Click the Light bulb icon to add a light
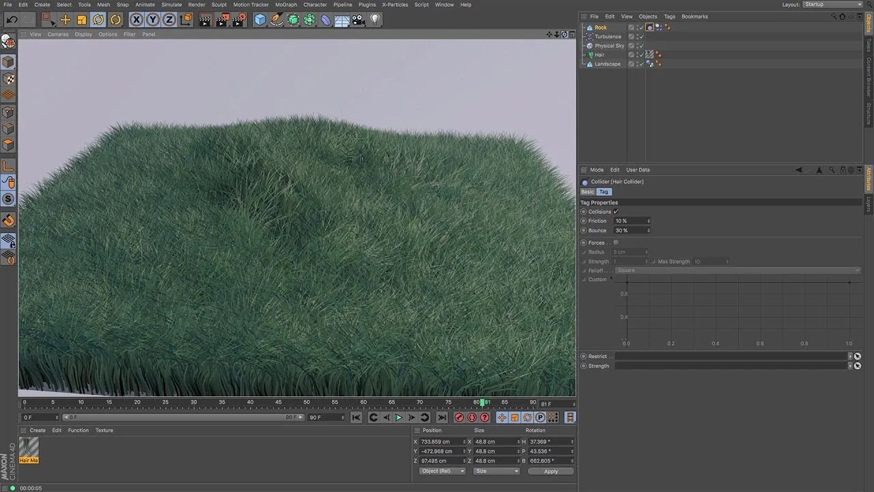This screenshot has height=492, width=874. [x=375, y=20]
